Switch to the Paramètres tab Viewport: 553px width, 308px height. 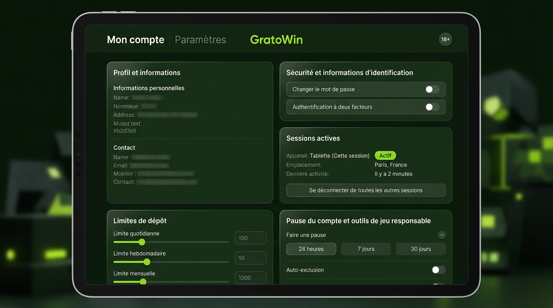pos(200,40)
